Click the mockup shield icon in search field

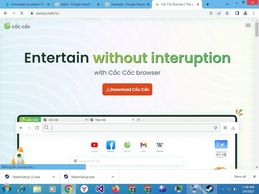click(x=215, y=128)
